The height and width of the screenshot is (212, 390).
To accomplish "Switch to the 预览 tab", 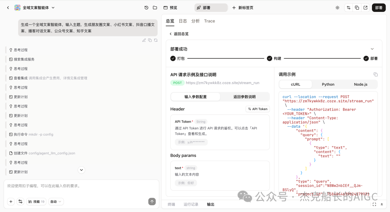I will point(170,8).
